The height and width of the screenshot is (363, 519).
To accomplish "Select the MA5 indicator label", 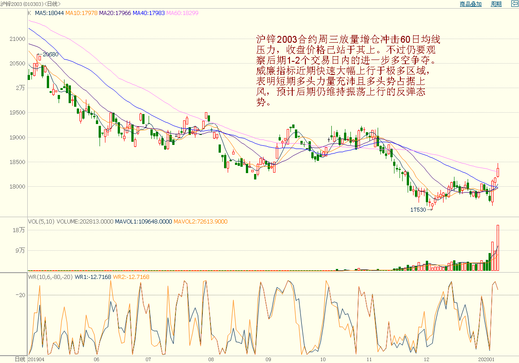I will tap(50, 13).
